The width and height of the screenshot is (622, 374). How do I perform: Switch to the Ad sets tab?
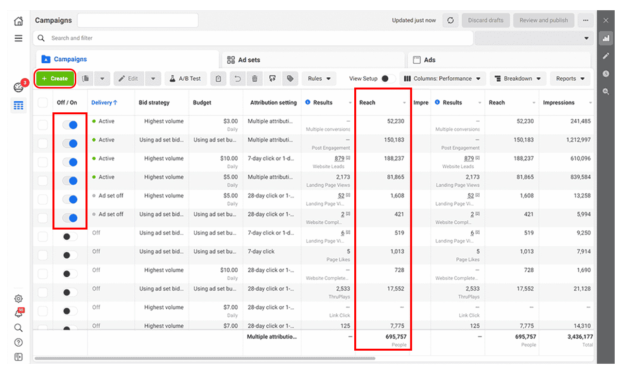pyautogui.click(x=313, y=60)
